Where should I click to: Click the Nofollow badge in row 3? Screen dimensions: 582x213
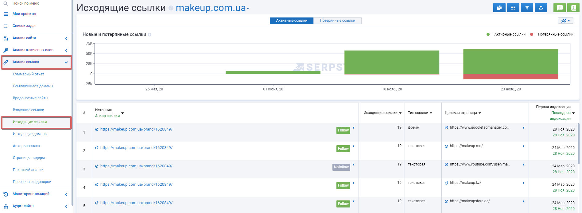(341, 167)
